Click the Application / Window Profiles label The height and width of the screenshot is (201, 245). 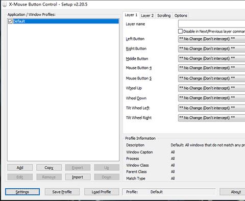[x=32, y=14]
